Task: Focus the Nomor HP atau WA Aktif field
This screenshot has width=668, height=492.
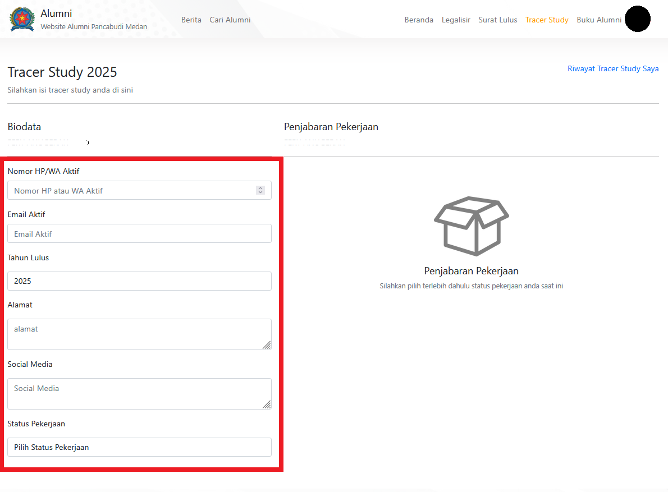Action: pos(139,190)
